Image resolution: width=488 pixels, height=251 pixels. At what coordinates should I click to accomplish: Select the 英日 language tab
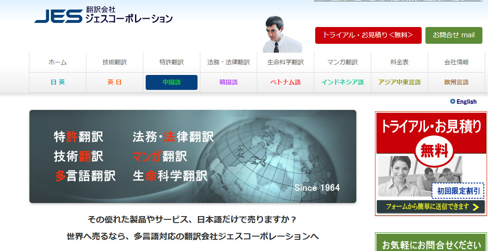click(114, 82)
